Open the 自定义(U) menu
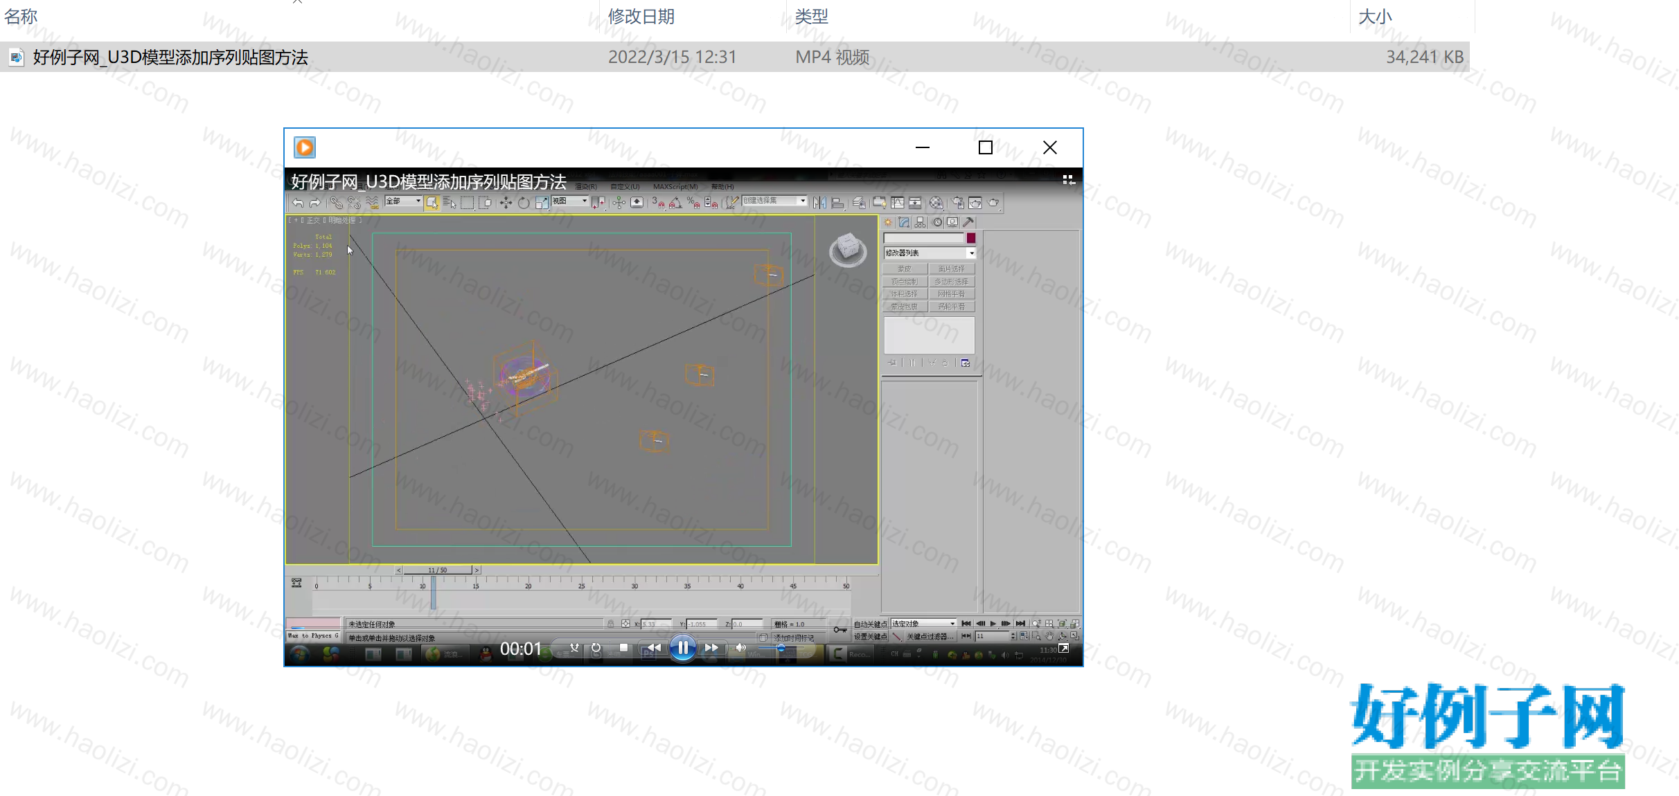This screenshot has height=796, width=1679. pos(625,187)
